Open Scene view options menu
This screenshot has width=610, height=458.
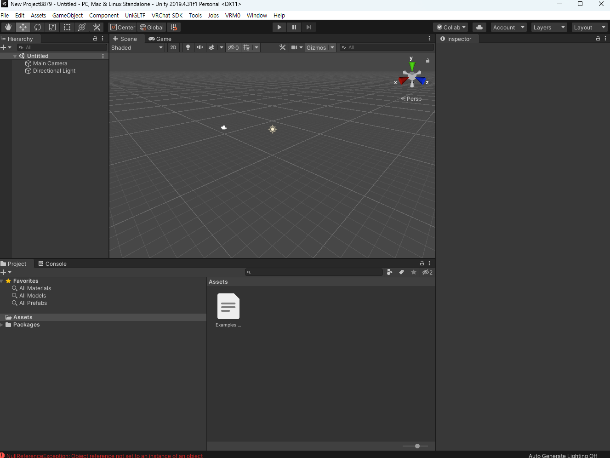pos(429,39)
